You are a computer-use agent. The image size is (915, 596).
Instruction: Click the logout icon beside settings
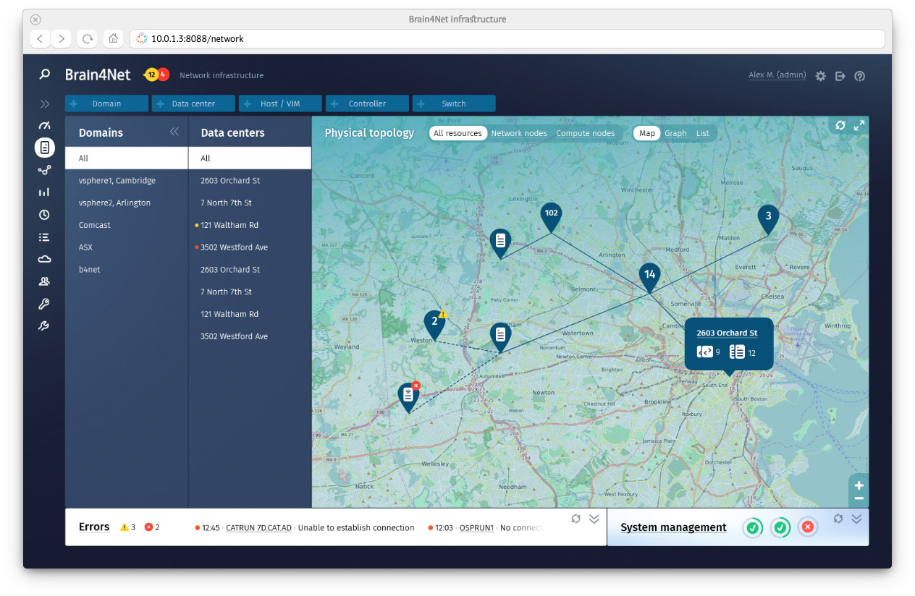tap(840, 76)
